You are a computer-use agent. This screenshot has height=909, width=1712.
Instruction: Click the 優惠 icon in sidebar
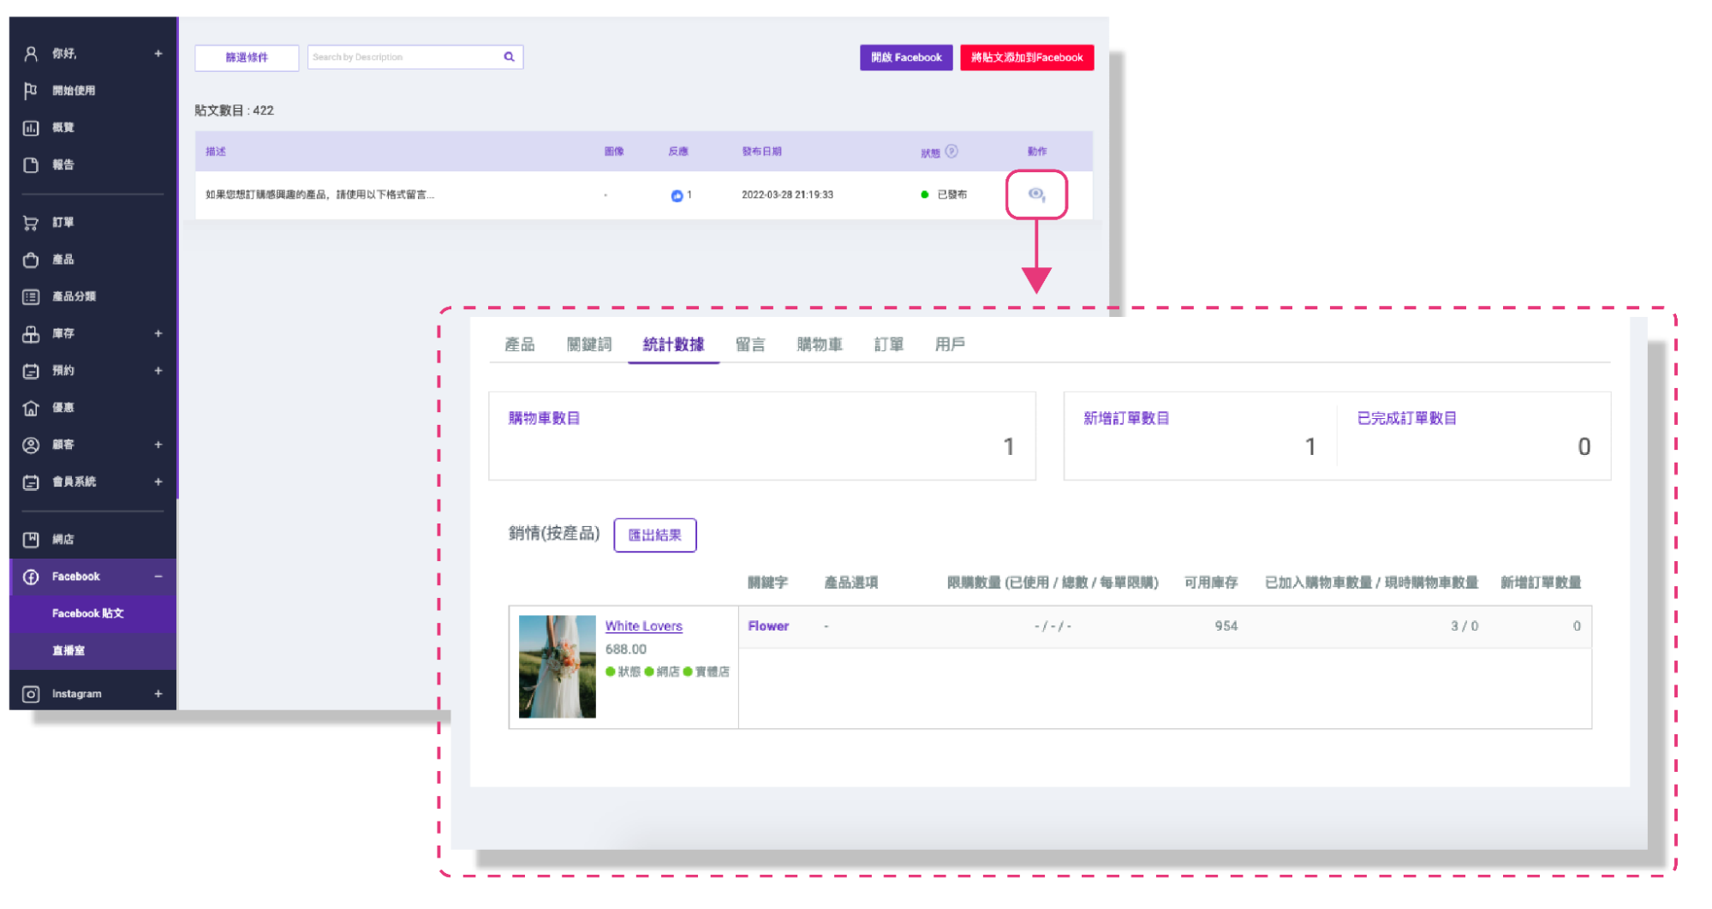point(31,408)
